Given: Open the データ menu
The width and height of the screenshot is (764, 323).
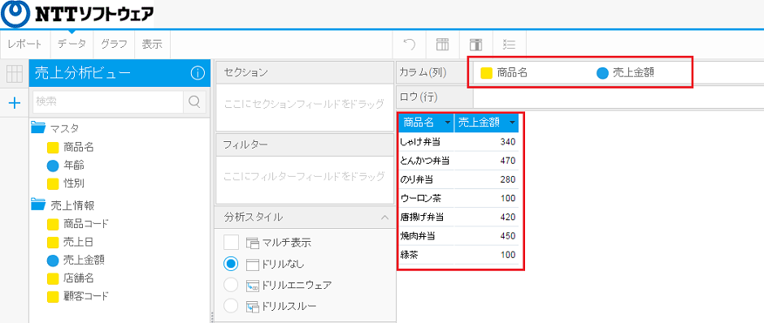Looking at the screenshot, I should click(x=72, y=45).
